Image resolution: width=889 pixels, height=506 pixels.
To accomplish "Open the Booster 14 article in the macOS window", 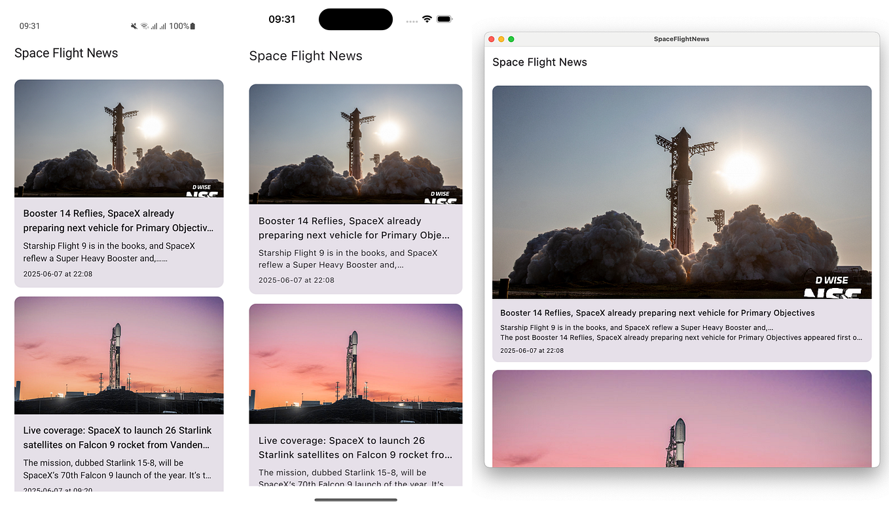I will (x=657, y=312).
